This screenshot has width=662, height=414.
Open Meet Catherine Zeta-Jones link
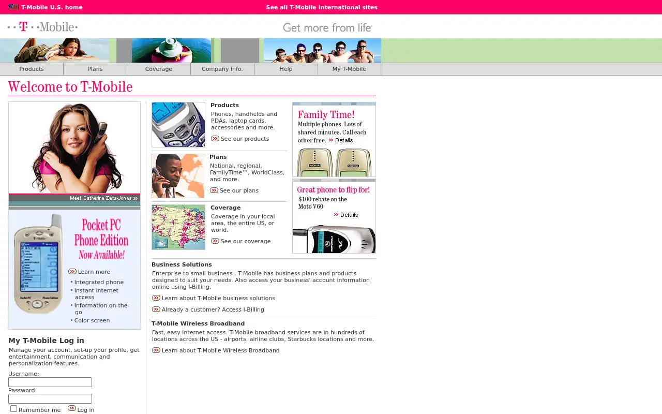coord(104,198)
